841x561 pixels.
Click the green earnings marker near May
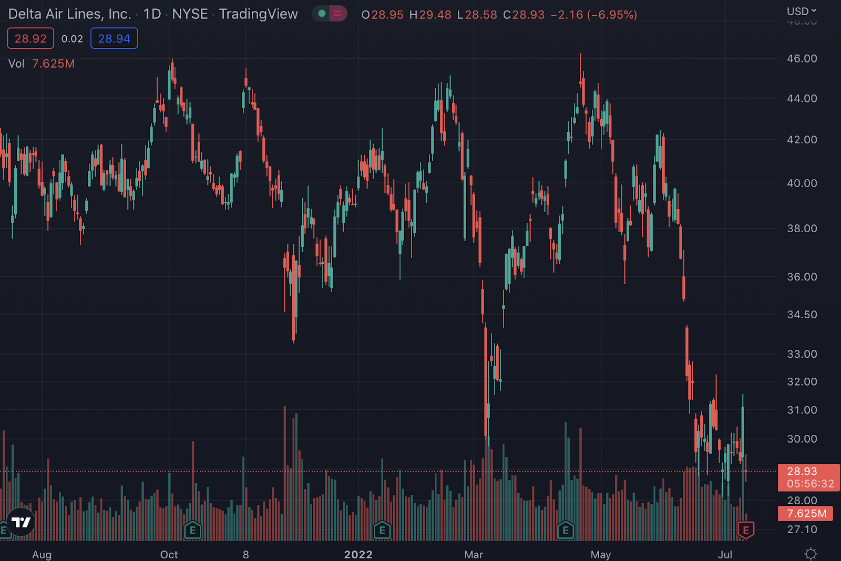click(566, 531)
